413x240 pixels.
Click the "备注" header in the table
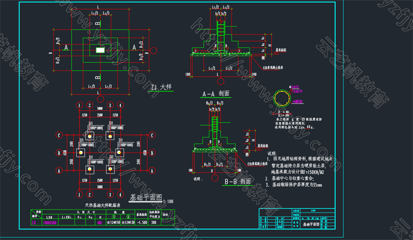165,215
